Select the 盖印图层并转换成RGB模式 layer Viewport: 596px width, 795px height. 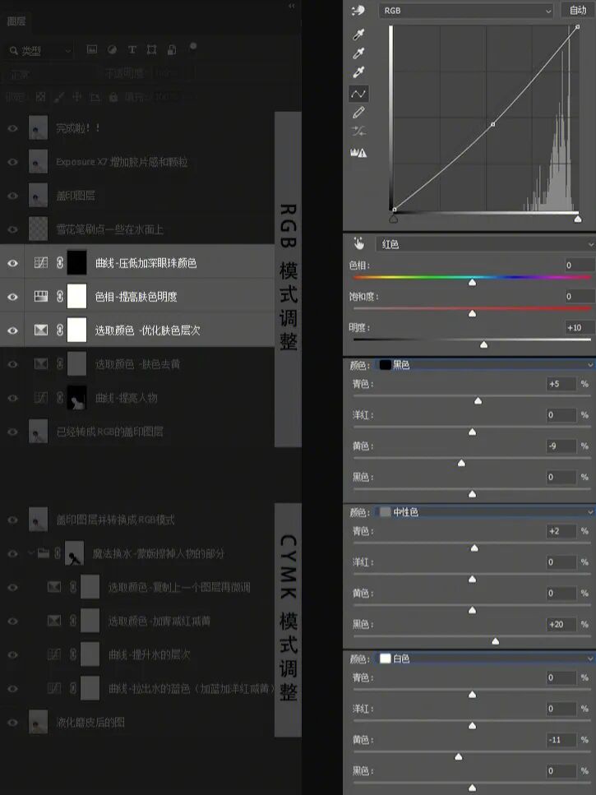pos(136,520)
